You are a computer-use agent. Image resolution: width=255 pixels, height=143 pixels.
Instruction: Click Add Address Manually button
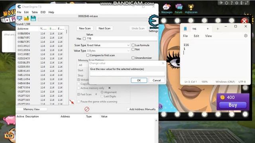tap(143, 109)
